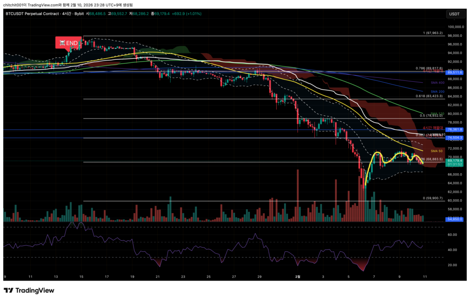Viewport: 470px width, 300px height.
Task: Click the SMA 200 blue line label
Action: pos(437,91)
